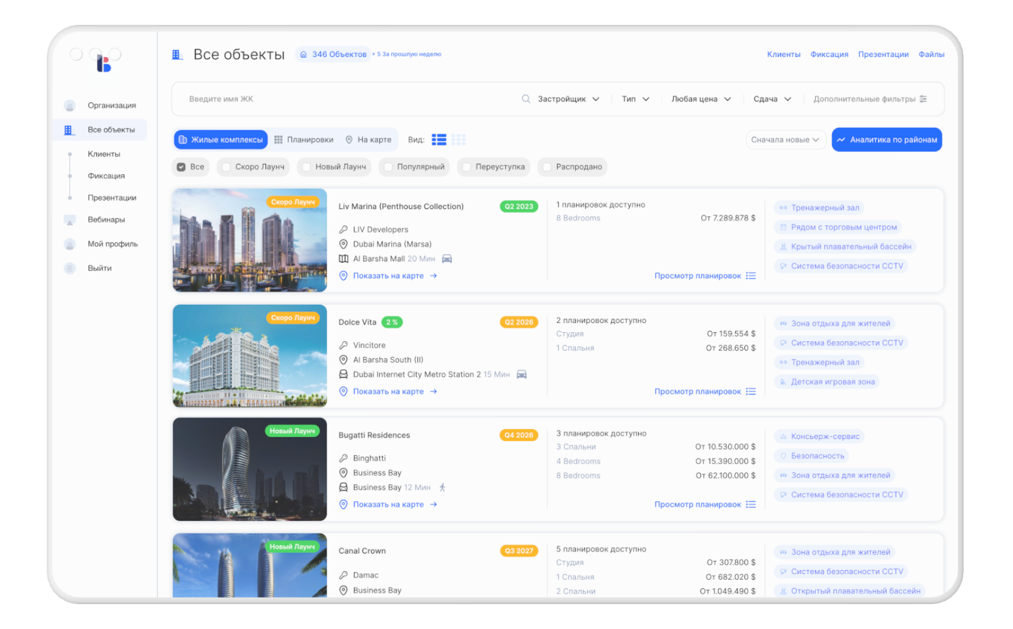
Task: Click walking icon beside Business Bay 12 Мин
Action: (x=442, y=487)
